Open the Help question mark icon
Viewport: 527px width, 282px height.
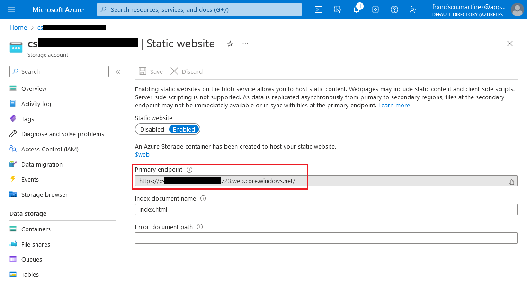(394, 9)
